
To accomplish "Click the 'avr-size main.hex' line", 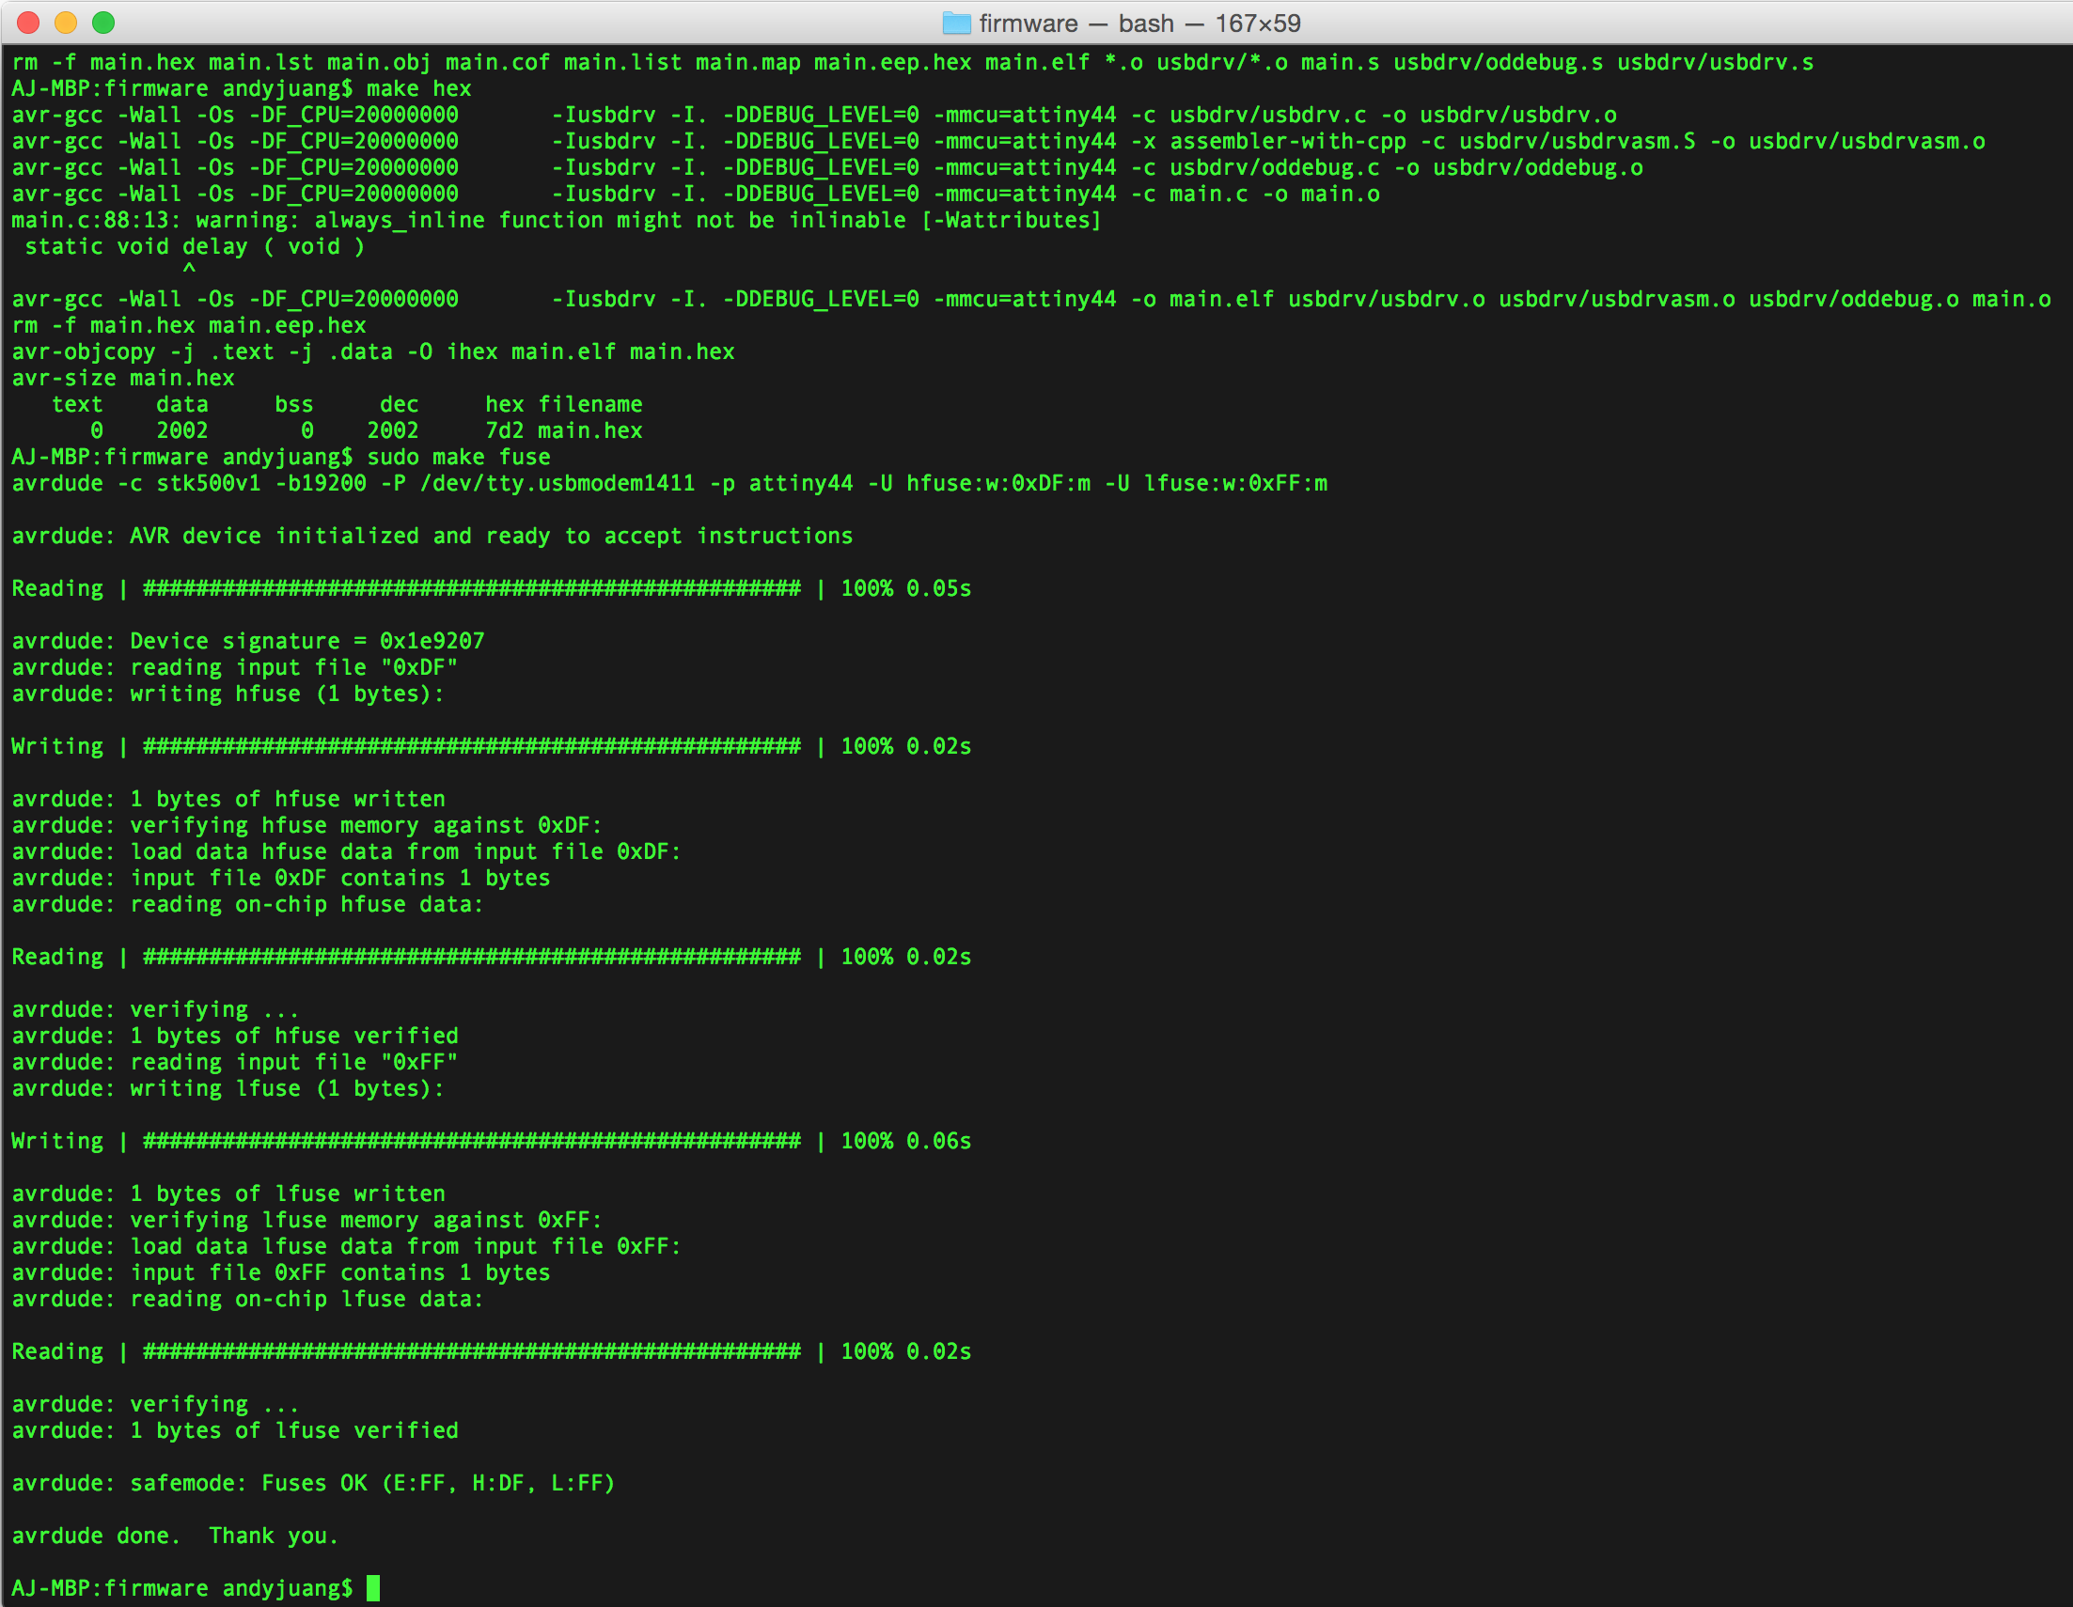I will [x=122, y=378].
